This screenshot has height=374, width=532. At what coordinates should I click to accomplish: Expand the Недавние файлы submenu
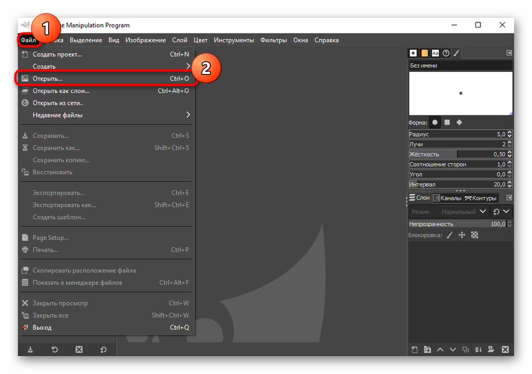(x=106, y=115)
